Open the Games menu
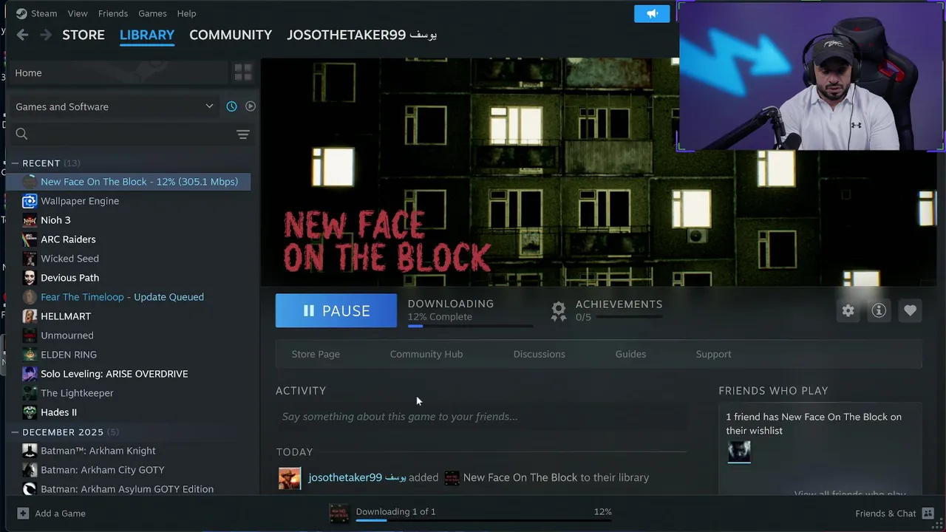 152,13
